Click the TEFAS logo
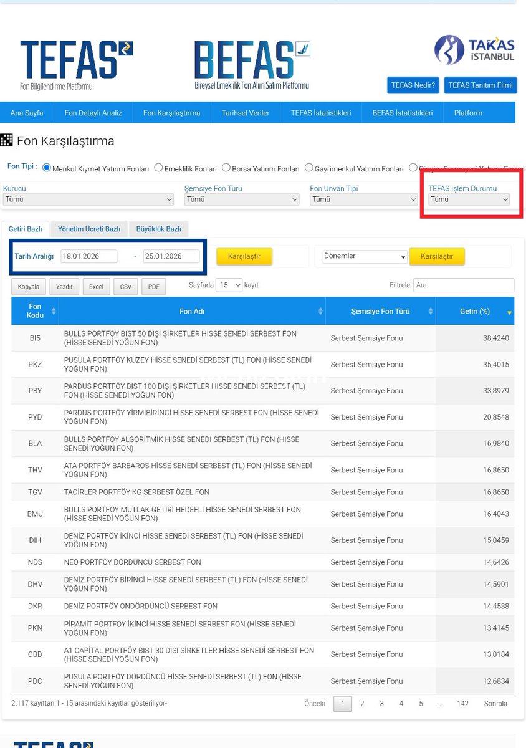Viewport: 526px width, 748px height. coord(76,65)
